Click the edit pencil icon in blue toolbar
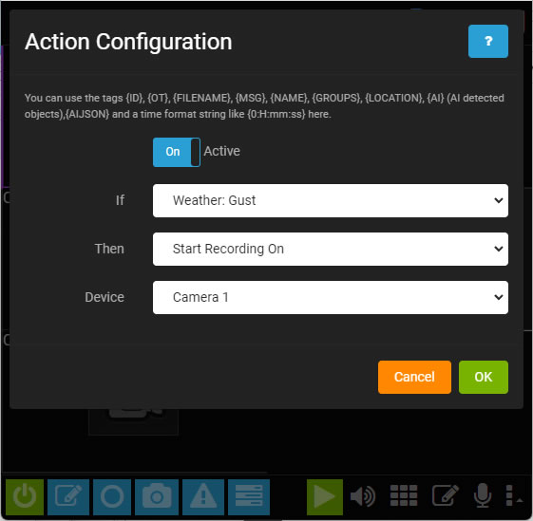This screenshot has width=533, height=521. 68,497
